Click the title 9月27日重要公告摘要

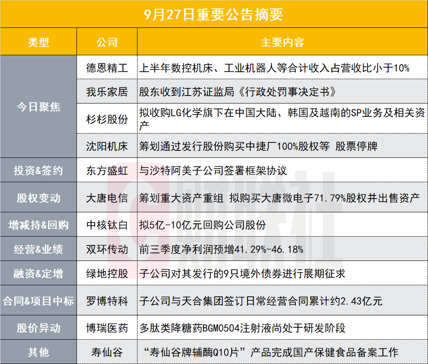tap(214, 15)
